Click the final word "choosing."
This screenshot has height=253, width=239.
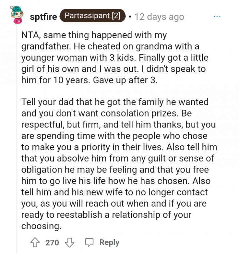[41, 226]
